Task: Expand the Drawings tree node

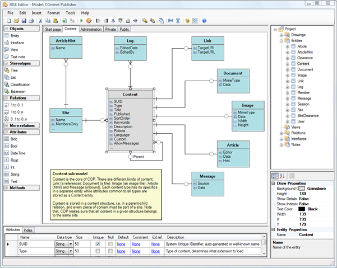Action: pos(281,35)
